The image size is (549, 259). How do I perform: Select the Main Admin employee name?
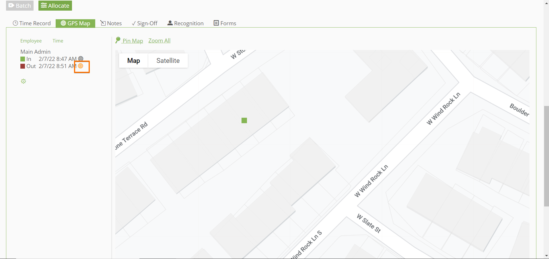pyautogui.click(x=36, y=52)
